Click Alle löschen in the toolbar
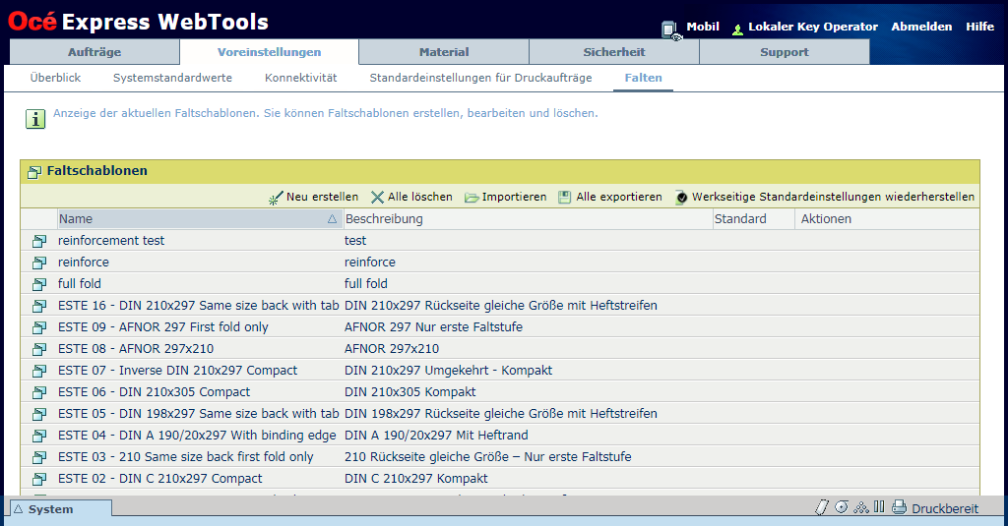 (411, 197)
